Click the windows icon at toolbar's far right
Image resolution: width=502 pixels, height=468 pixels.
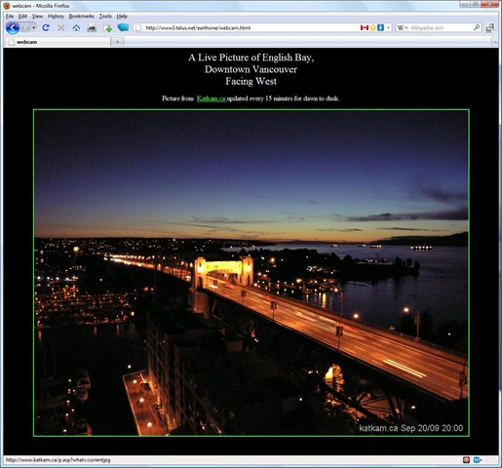coord(490,28)
